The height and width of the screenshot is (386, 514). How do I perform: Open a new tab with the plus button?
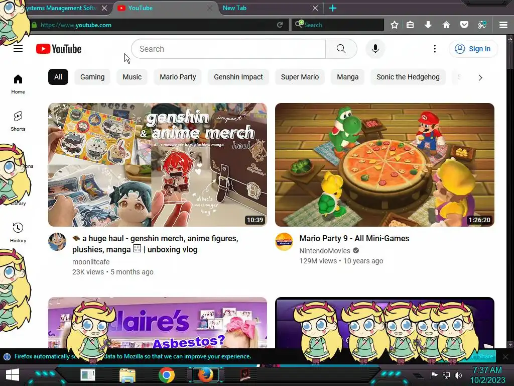coord(333,8)
